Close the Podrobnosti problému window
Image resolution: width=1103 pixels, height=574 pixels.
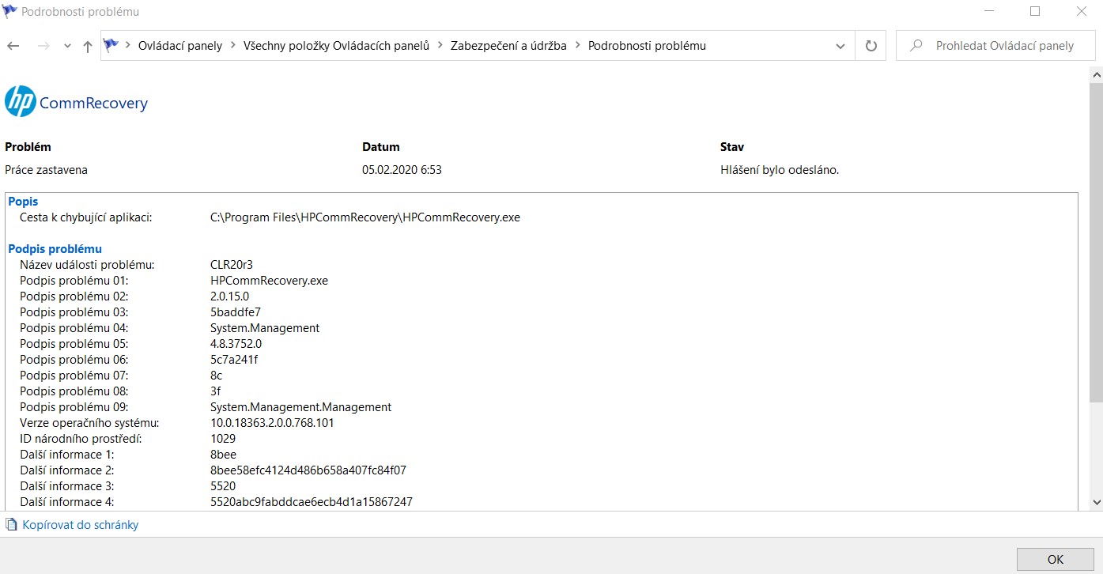(1081, 12)
